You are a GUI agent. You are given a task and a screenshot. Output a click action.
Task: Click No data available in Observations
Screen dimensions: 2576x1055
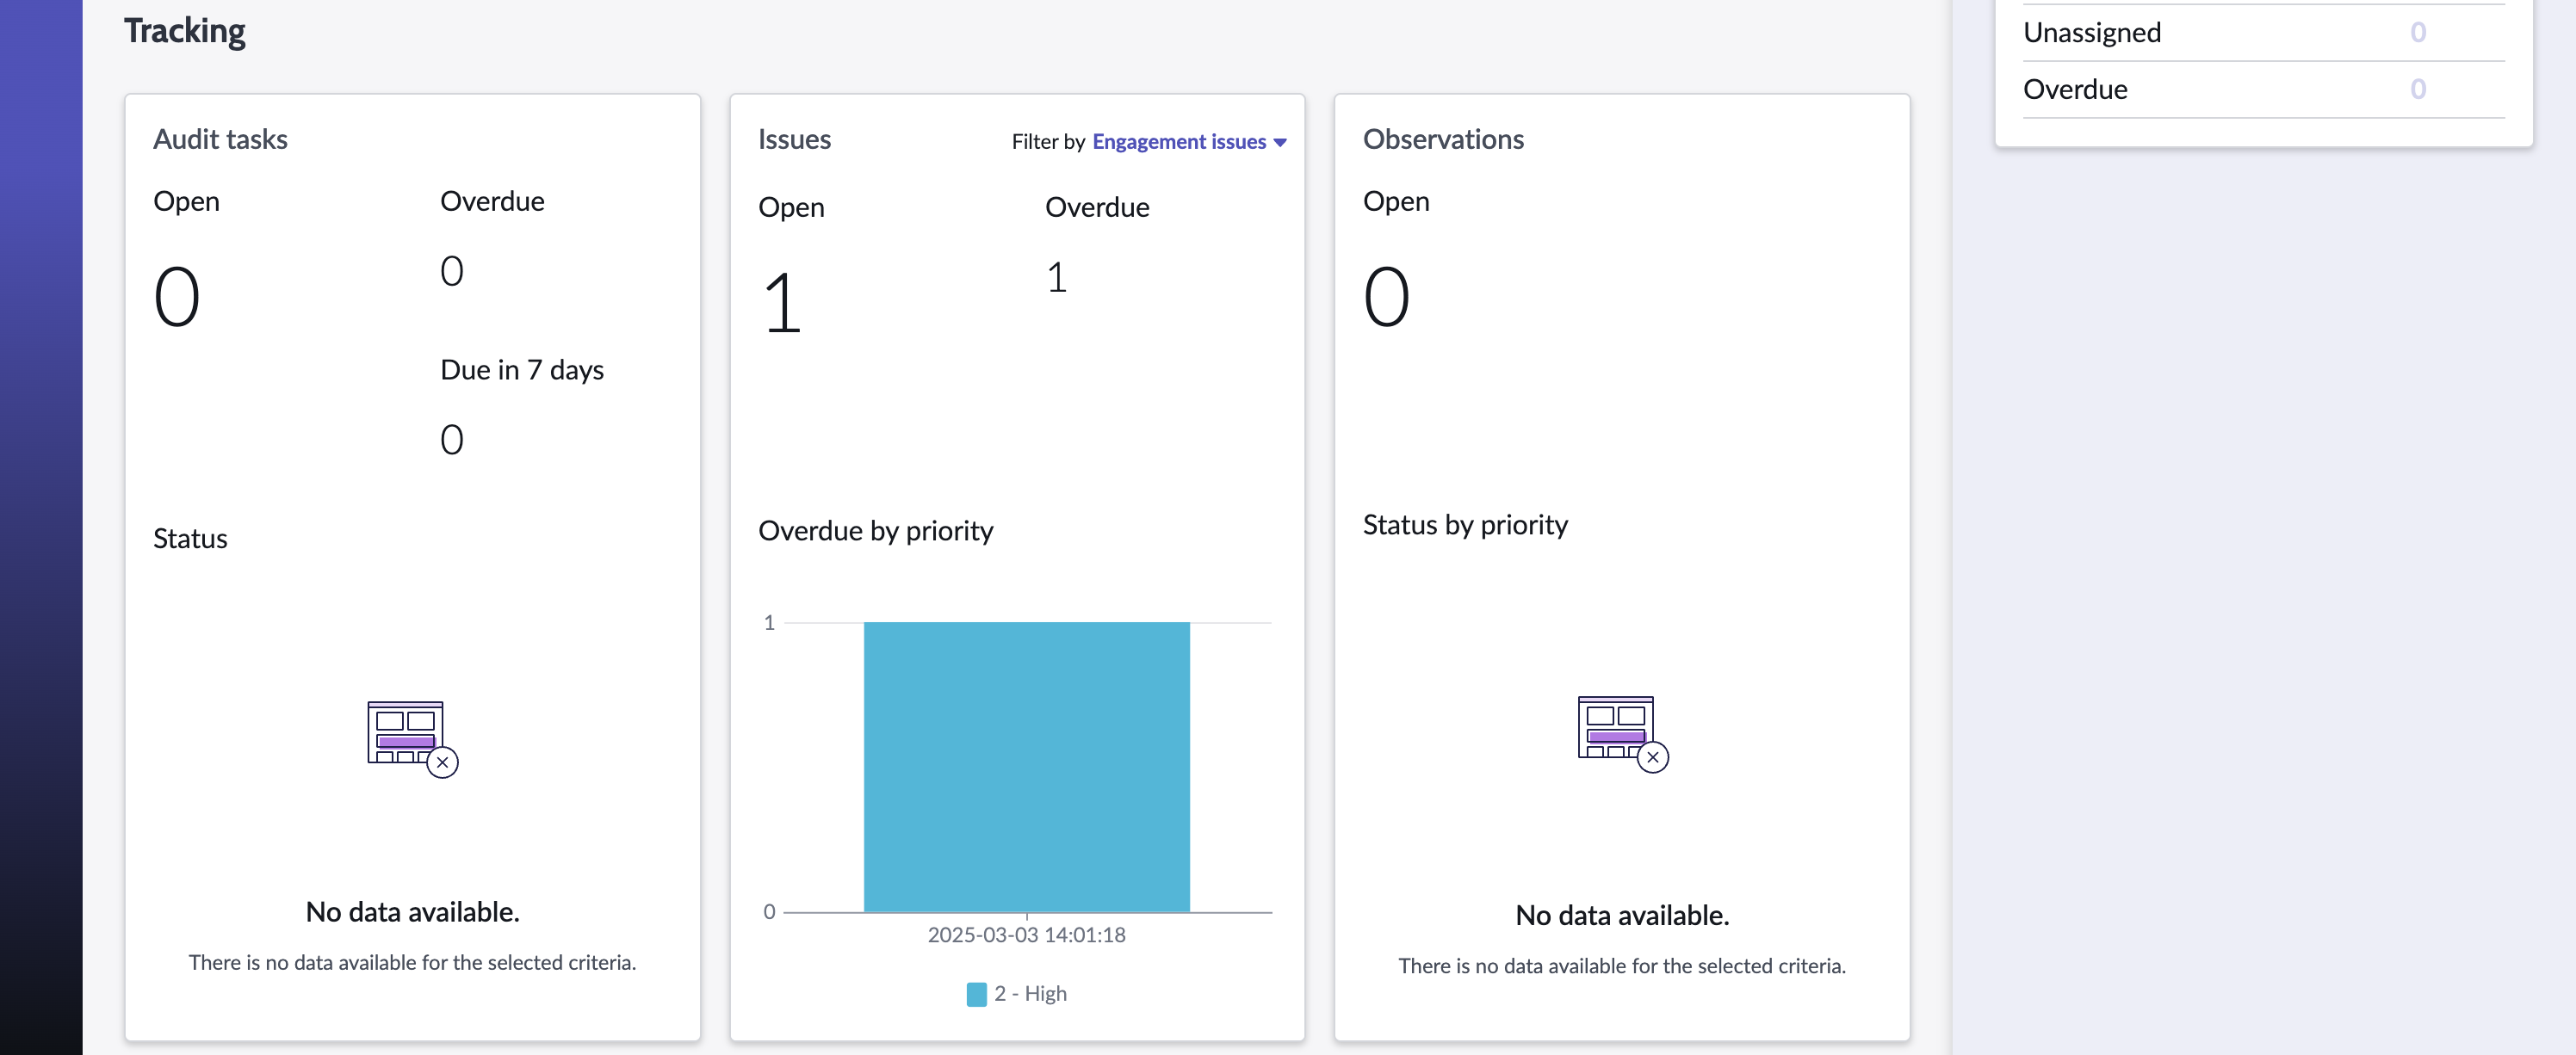coord(1622,915)
